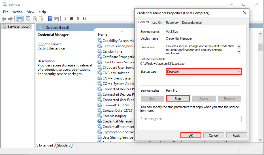Switch to the Recovery tab
Viewport: 264px width, 155px height.
pos(172,23)
